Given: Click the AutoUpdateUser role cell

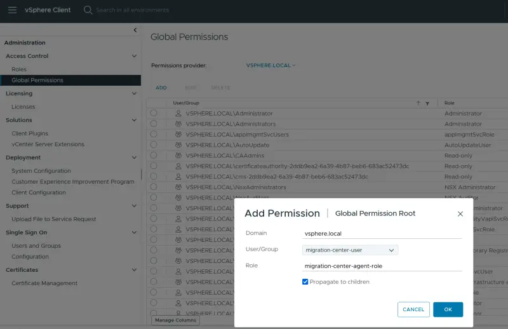Looking at the screenshot, I should 467,145.
